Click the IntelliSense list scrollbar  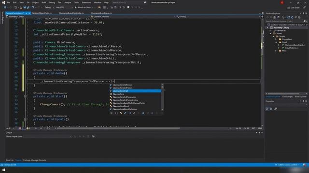pyautogui.click(x=162, y=97)
